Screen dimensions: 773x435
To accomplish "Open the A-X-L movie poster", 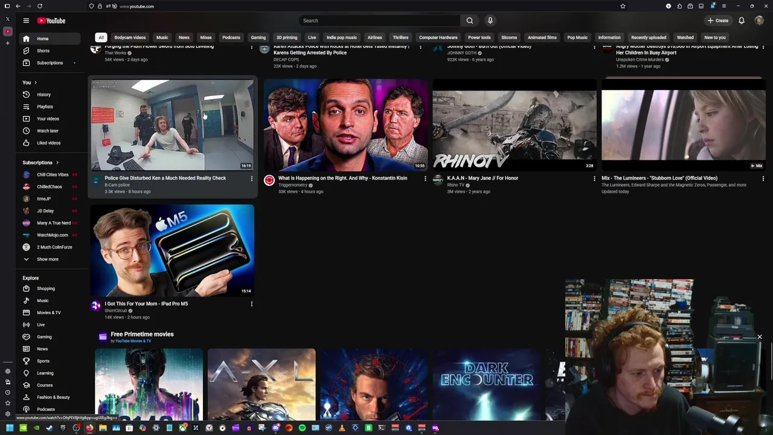I will click(x=261, y=384).
